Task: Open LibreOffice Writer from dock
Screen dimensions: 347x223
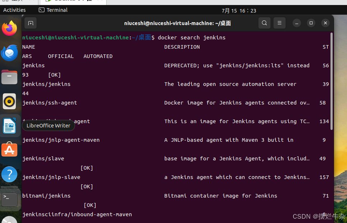Action: [x=10, y=126]
